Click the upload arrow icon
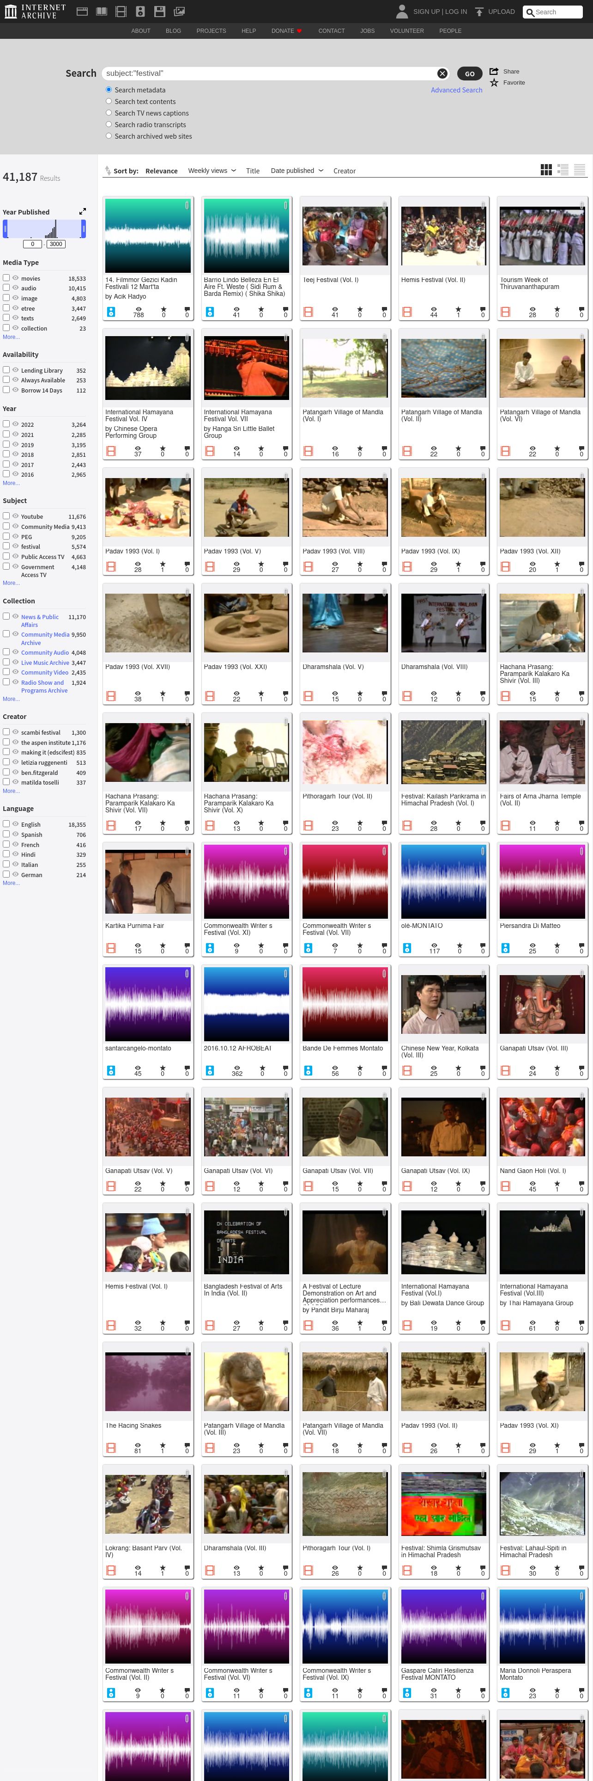The height and width of the screenshot is (1781, 593). coord(479,12)
